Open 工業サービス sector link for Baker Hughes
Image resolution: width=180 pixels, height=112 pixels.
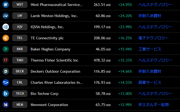pyautogui.click(x=150, y=49)
